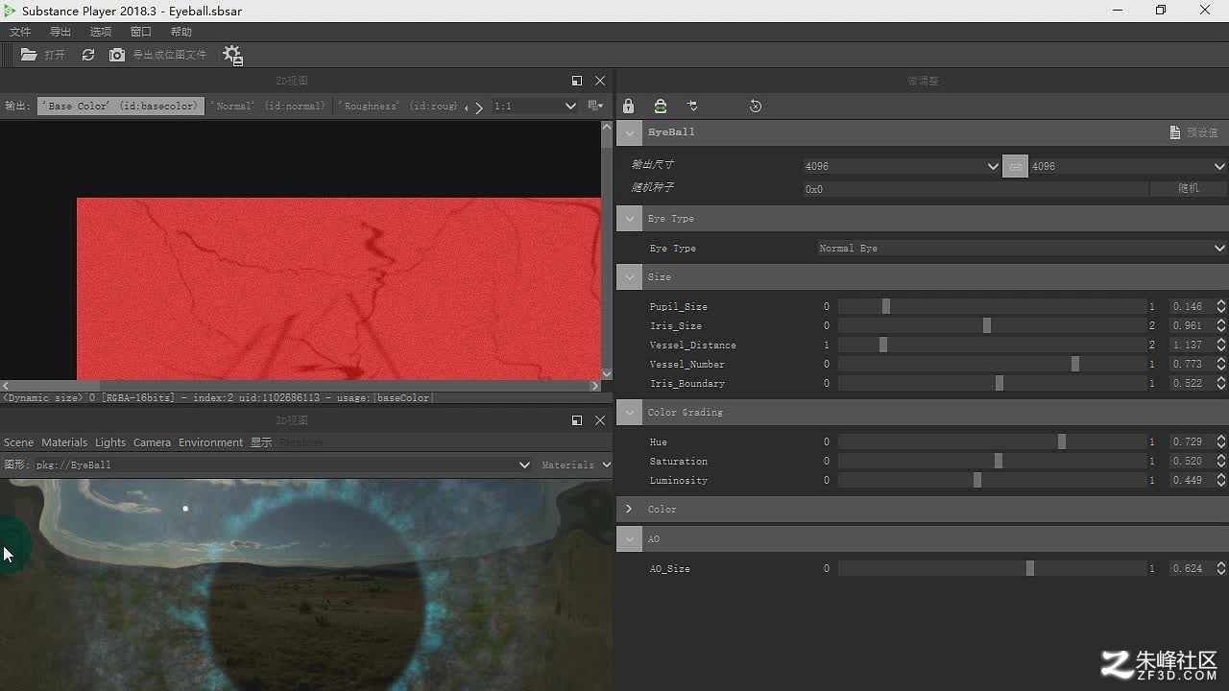The image size is (1229, 691).
Task: Open the Materials dropdown beside shape selector
Action: coord(574,465)
